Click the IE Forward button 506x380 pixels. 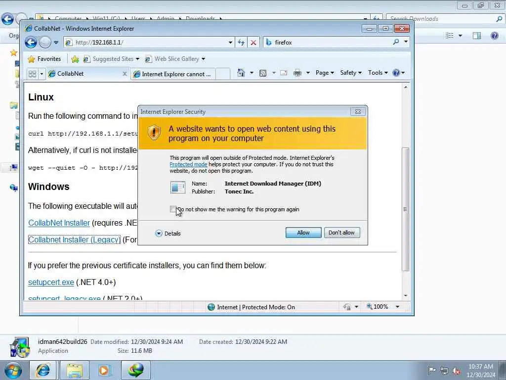pos(45,43)
